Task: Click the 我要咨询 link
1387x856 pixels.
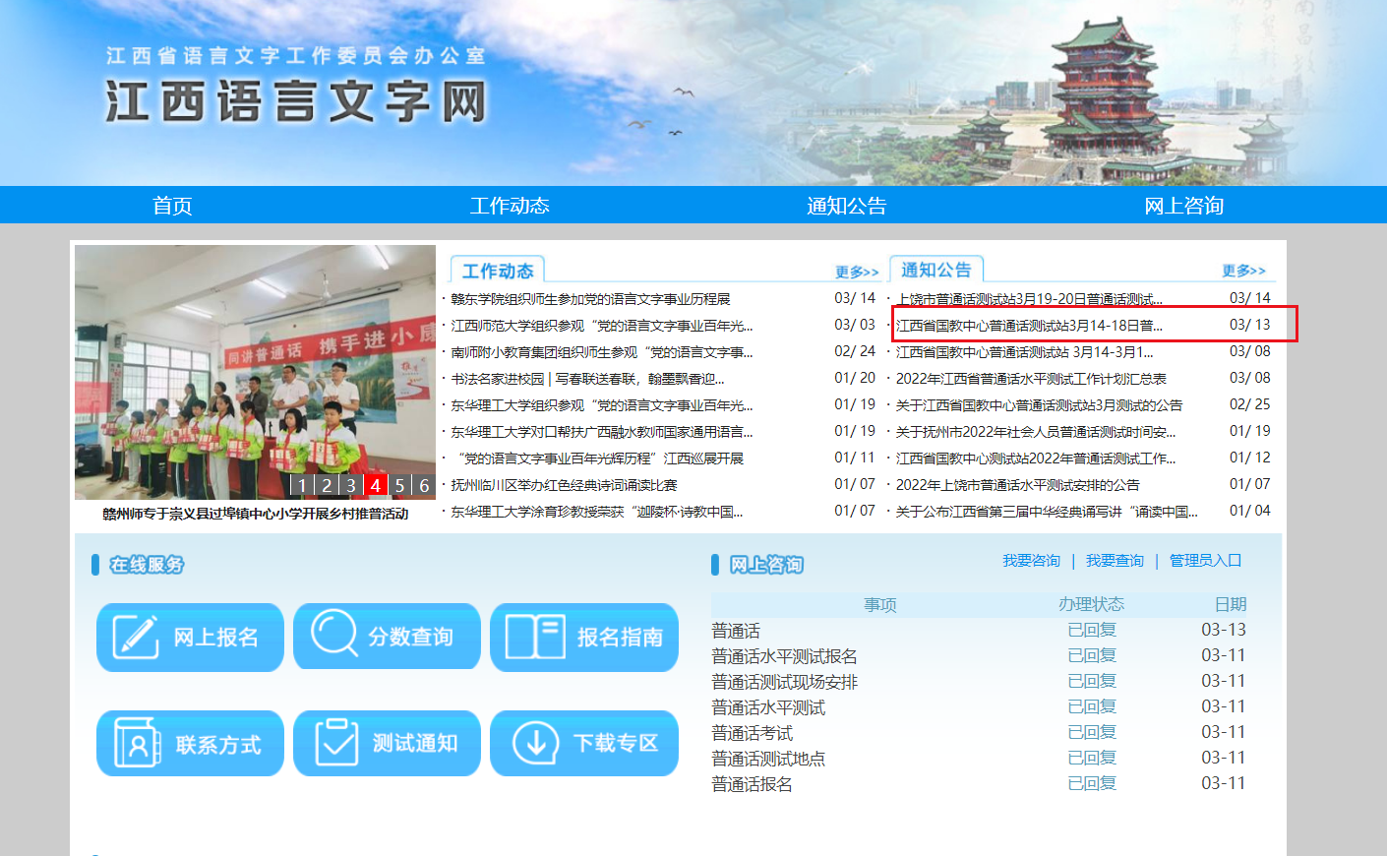Action: pyautogui.click(x=1031, y=561)
